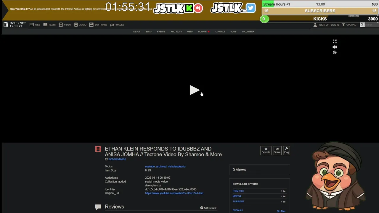
Task: Open the Audio section
Action: (80, 25)
